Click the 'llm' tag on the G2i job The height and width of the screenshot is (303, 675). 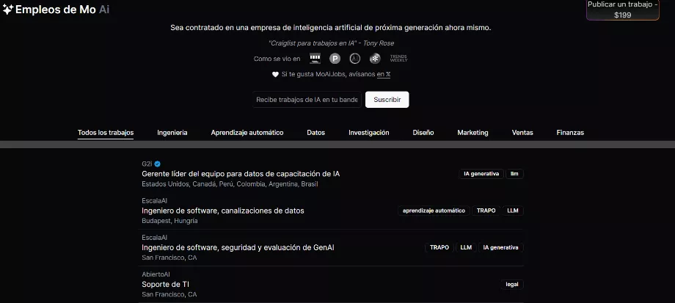pos(514,174)
